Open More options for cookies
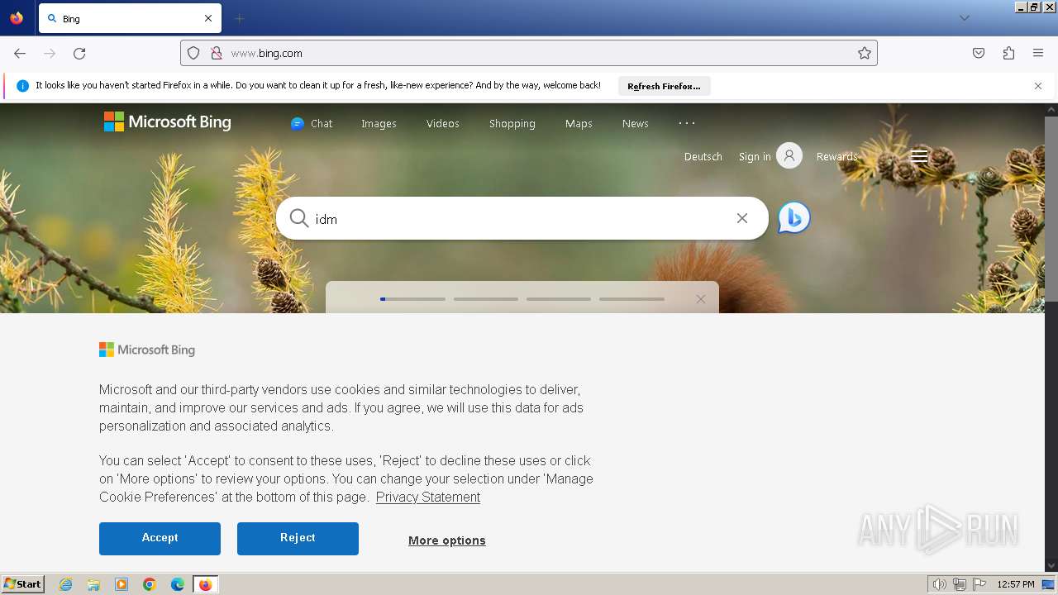The width and height of the screenshot is (1058, 595). click(x=447, y=540)
